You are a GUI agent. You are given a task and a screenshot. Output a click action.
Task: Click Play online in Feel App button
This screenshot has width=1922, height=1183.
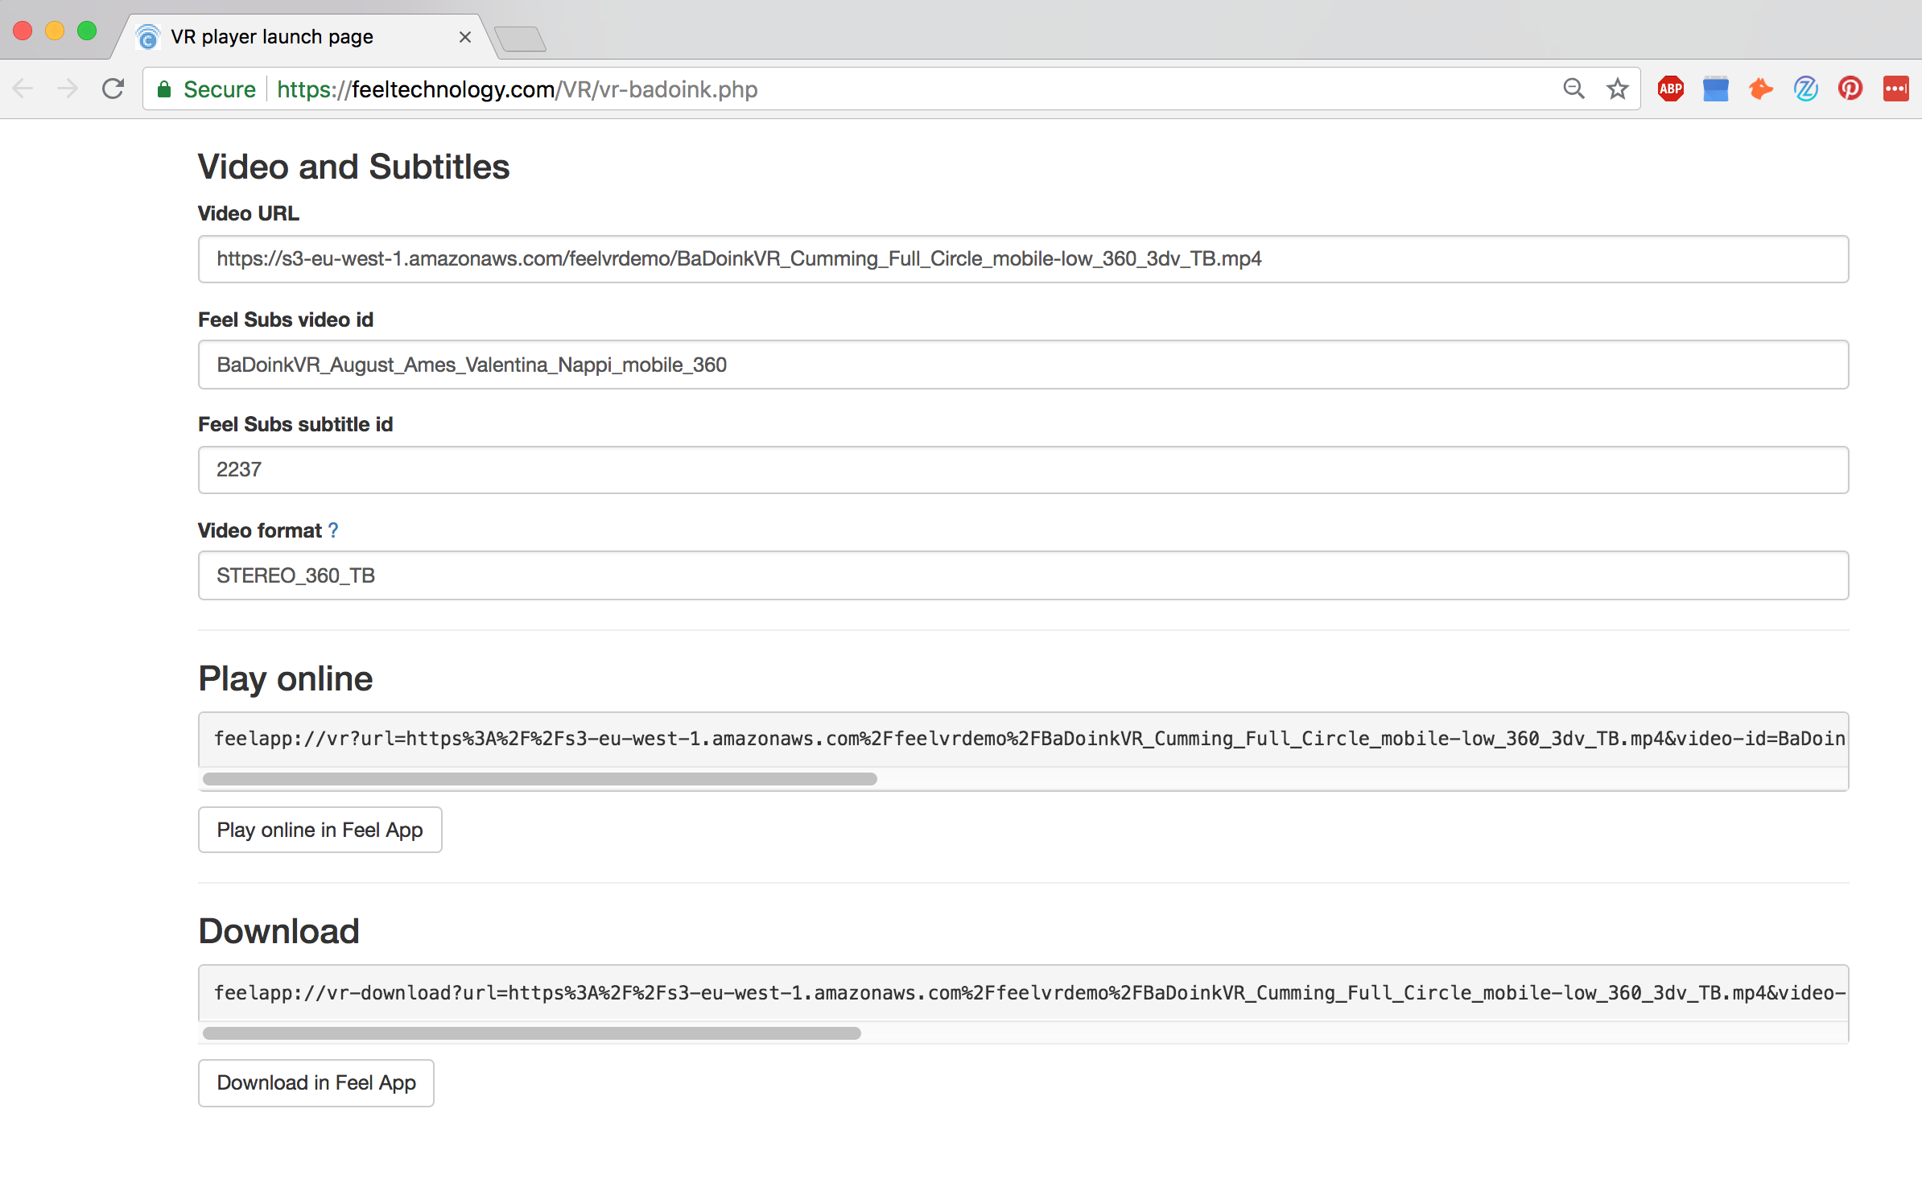320,830
